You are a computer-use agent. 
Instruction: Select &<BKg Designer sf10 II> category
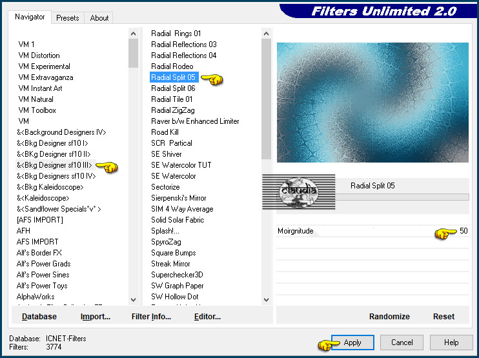pyautogui.click(x=54, y=154)
